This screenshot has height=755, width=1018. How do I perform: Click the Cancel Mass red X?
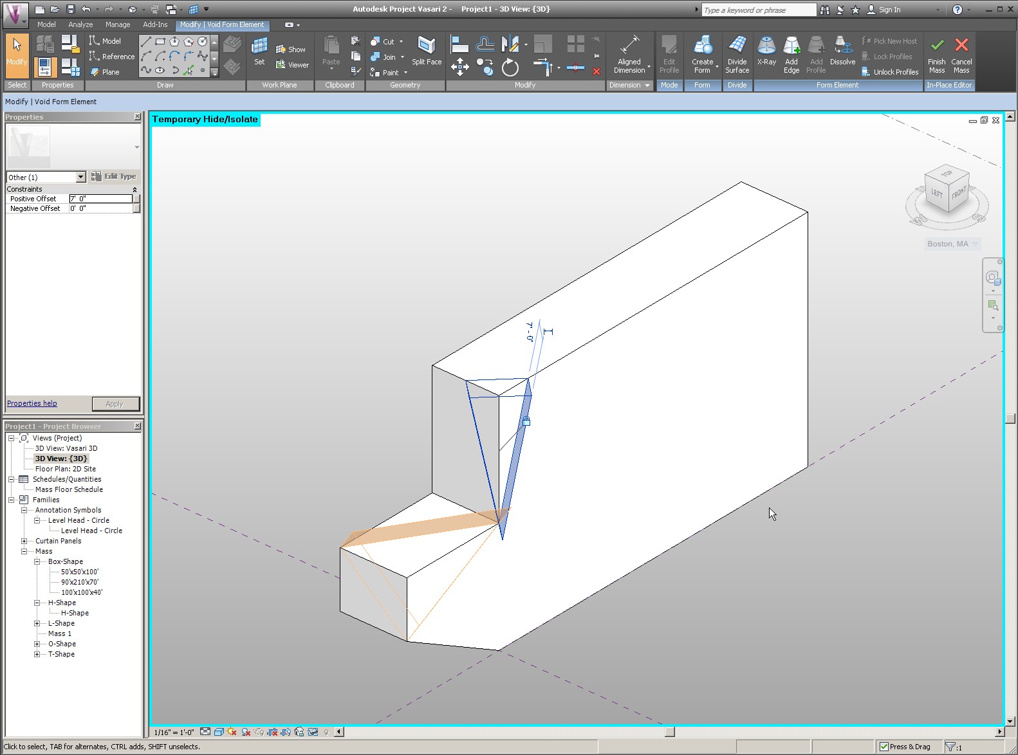(961, 53)
